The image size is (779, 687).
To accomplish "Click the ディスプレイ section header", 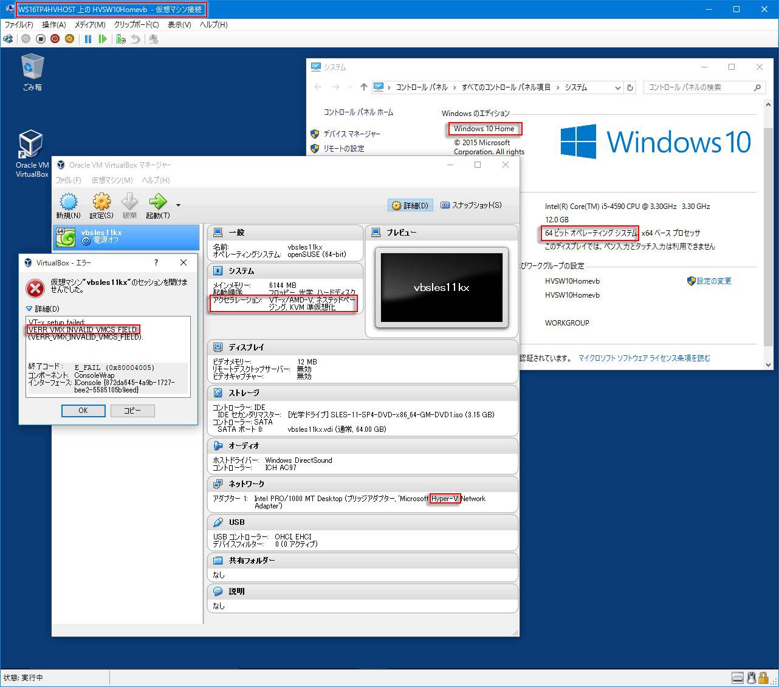I will pos(363,347).
